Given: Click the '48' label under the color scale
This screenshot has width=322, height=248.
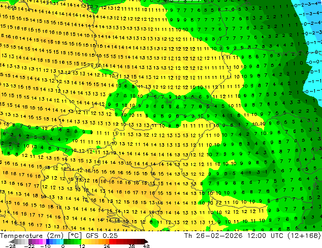Looking at the screenshot, I should (146, 246).
